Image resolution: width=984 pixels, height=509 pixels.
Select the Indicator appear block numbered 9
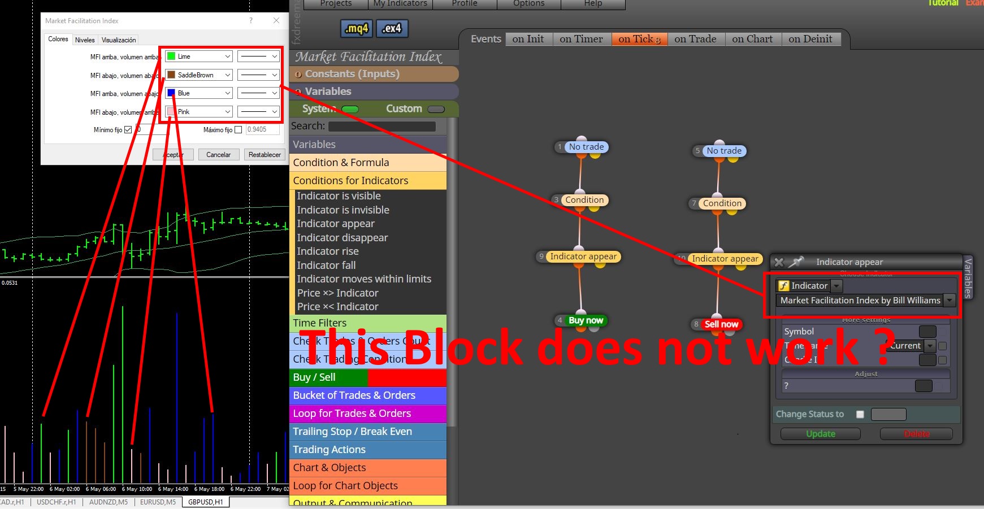point(583,256)
